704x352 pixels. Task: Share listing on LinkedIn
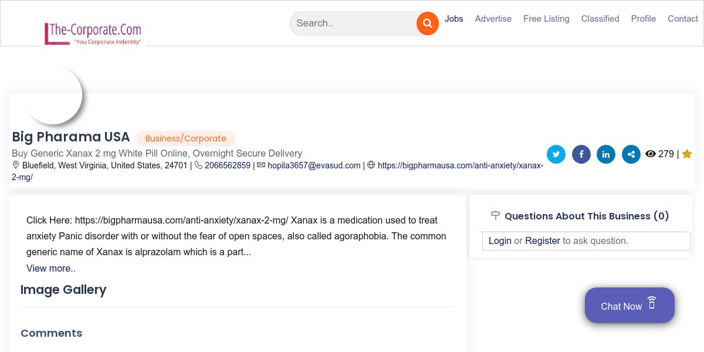[x=606, y=154]
